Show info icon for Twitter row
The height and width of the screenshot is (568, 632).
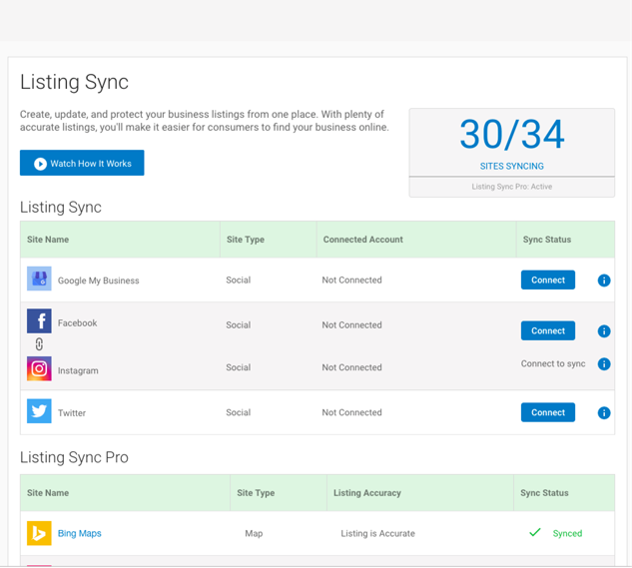(603, 412)
